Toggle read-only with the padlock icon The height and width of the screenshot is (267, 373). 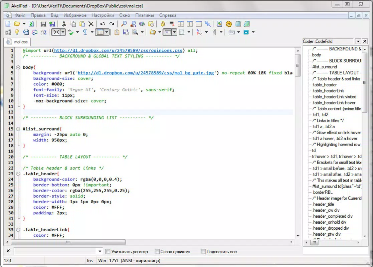point(163,24)
